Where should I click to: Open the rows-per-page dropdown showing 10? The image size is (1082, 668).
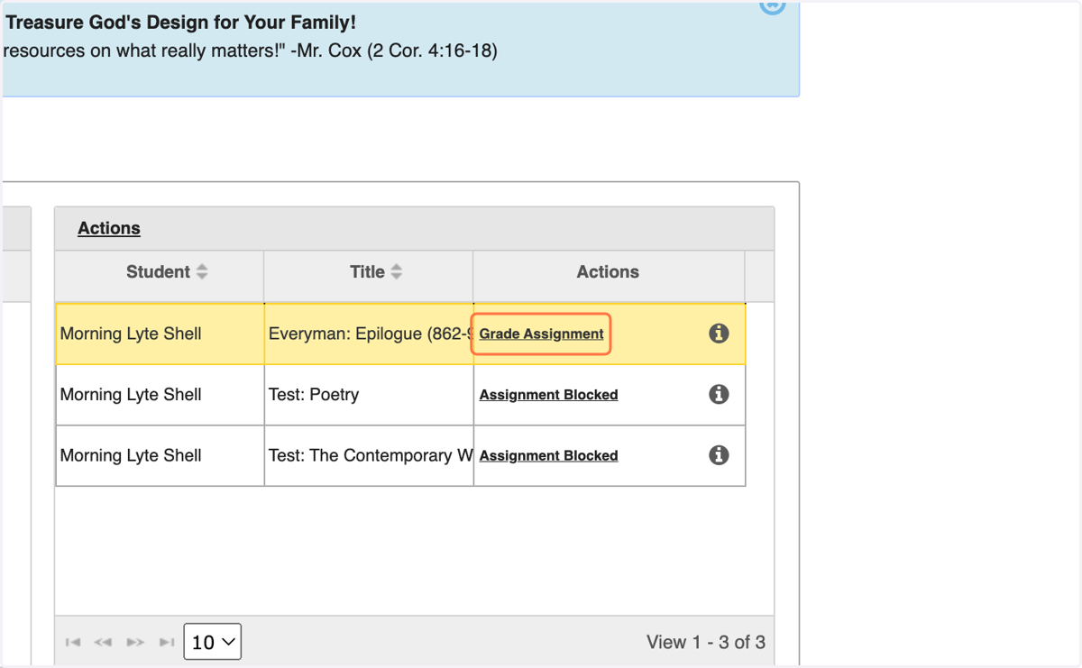pyautogui.click(x=213, y=642)
